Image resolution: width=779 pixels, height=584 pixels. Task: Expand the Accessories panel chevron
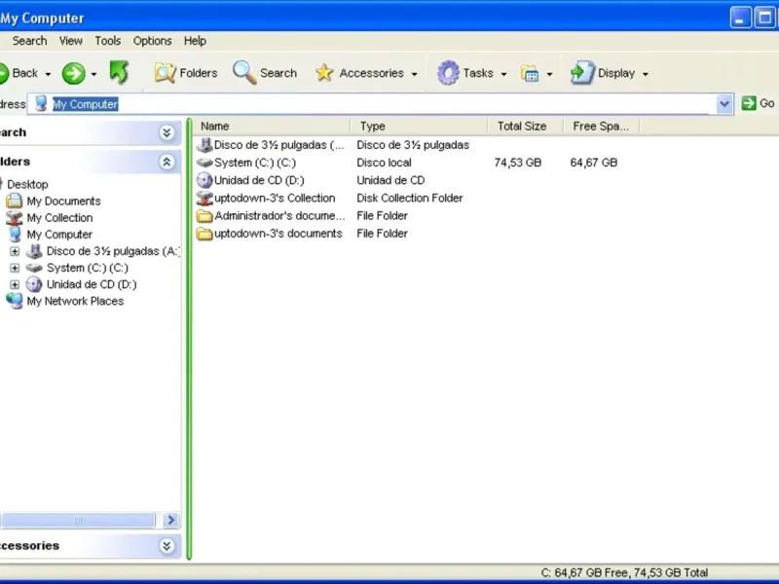[167, 546]
